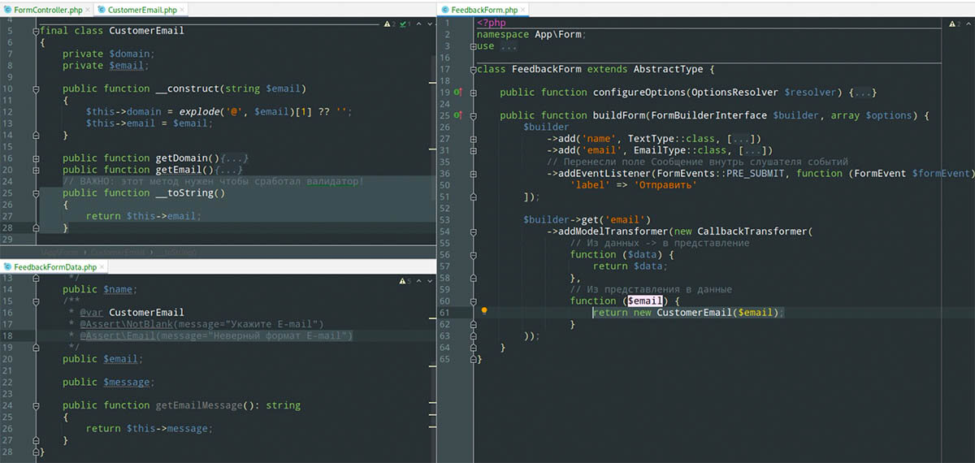Select the FeedbackFormData.php tab
The image size is (975, 463).
click(x=54, y=266)
